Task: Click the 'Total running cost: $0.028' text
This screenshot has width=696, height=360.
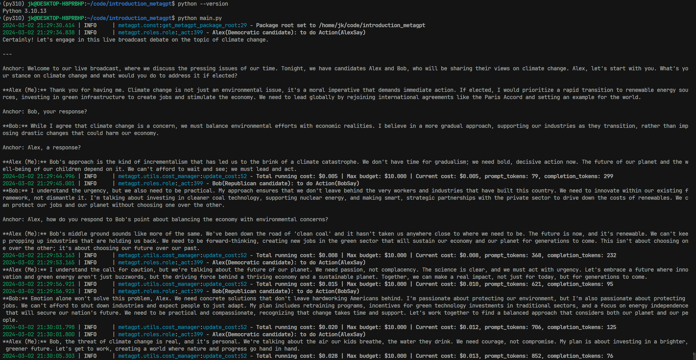Action: coord(297,356)
